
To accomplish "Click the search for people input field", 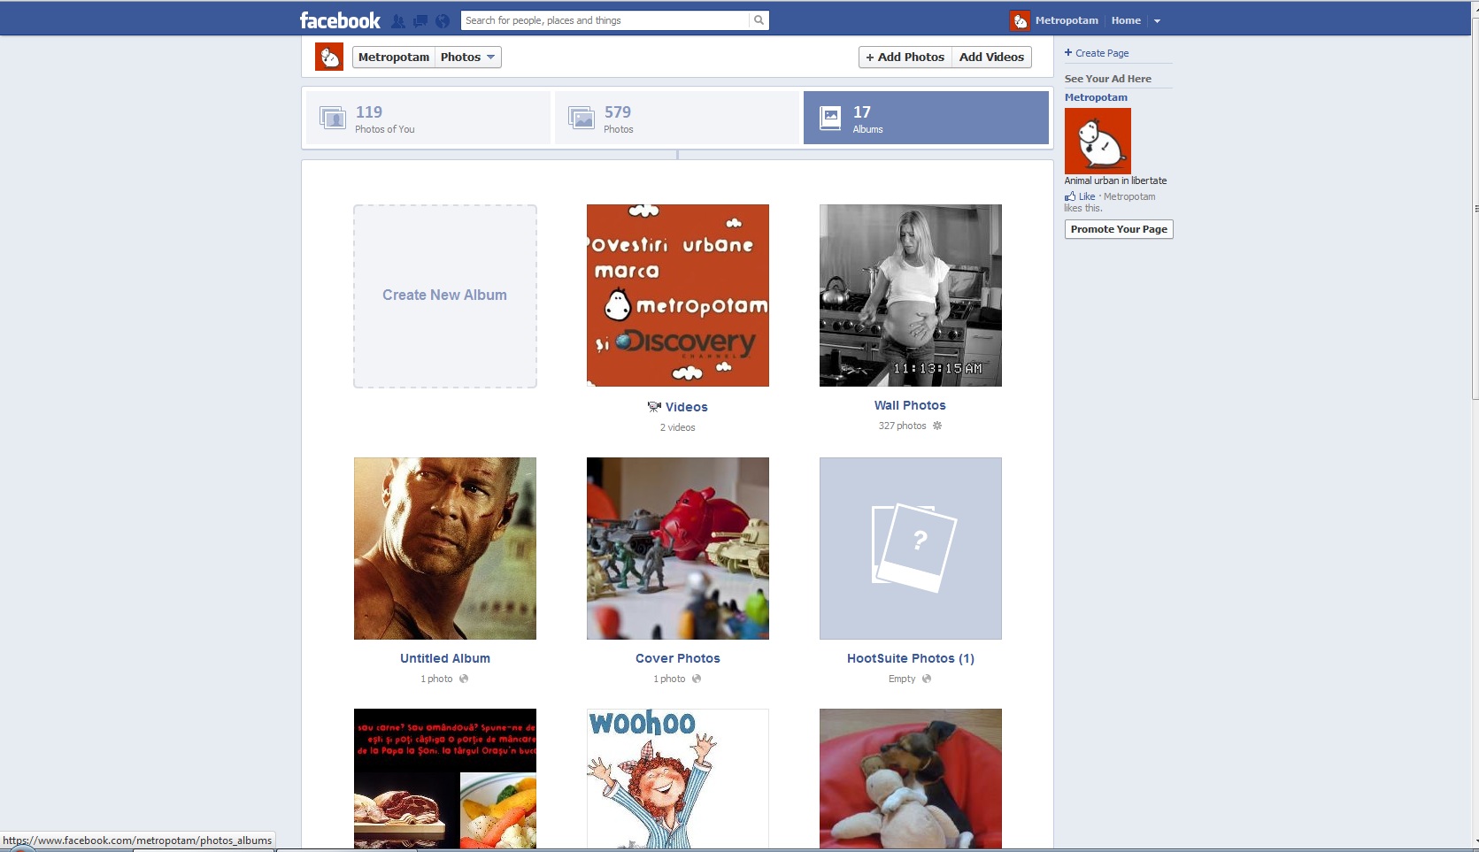I will click(605, 20).
